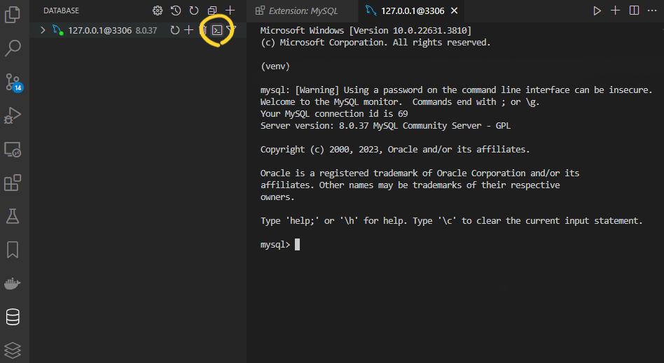Refresh all from DATABASE panel header

tap(194, 10)
